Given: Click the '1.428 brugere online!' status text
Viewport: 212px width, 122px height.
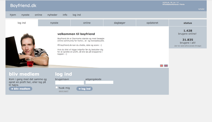Looking at the screenshot, I should tap(188, 32).
